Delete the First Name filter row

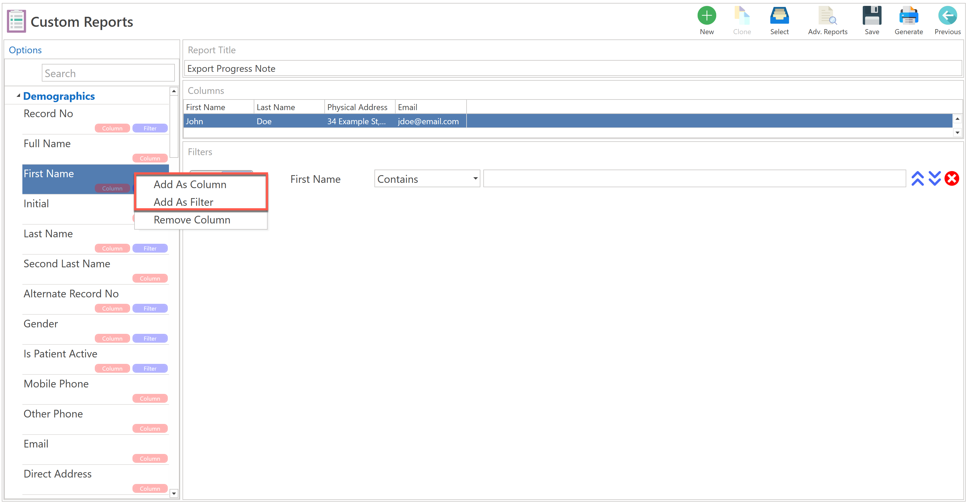[x=951, y=179]
